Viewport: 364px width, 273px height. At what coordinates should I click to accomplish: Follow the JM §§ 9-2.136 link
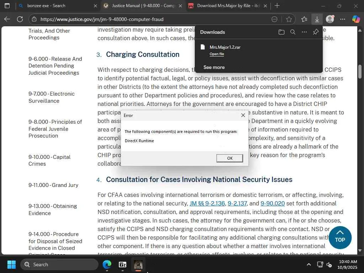[207, 203]
